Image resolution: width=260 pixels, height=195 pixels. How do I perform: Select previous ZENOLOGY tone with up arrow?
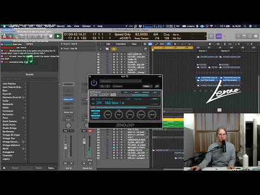(93, 99)
